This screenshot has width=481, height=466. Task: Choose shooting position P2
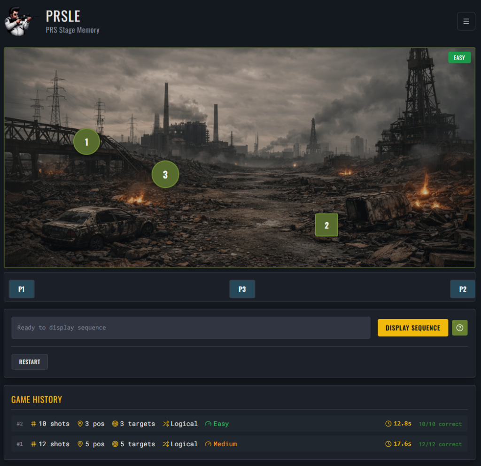click(462, 289)
